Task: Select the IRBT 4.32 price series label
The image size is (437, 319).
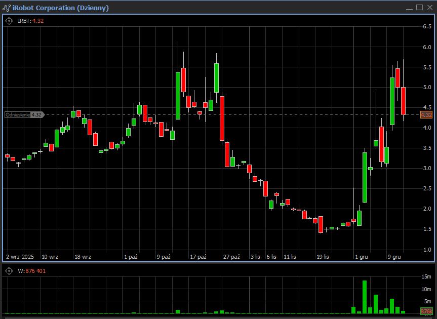Action: tap(30, 21)
